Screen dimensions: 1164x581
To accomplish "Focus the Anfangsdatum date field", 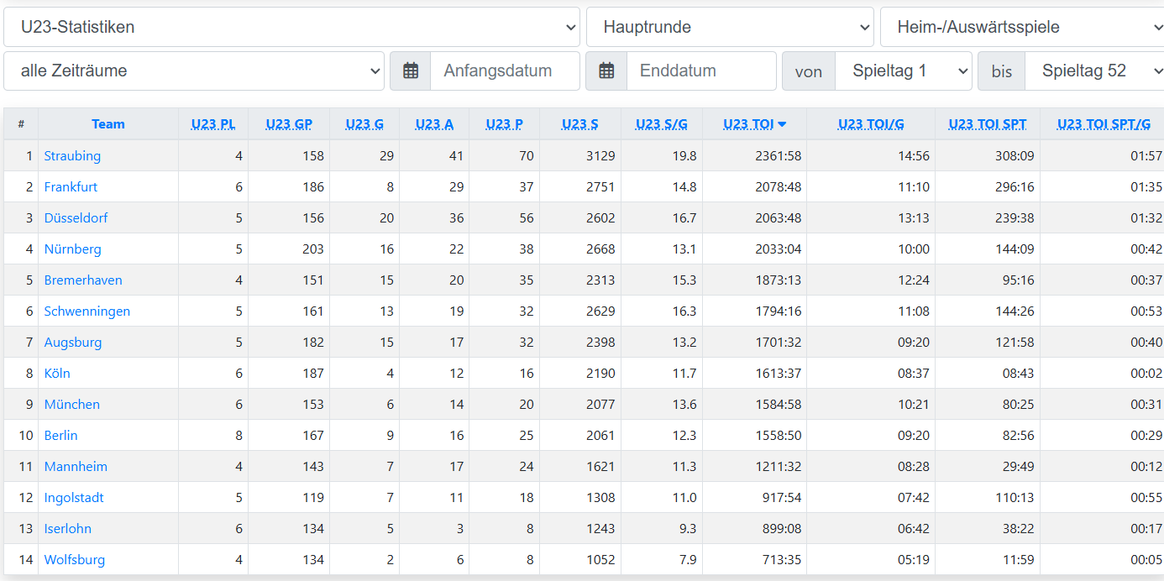I will [x=505, y=71].
